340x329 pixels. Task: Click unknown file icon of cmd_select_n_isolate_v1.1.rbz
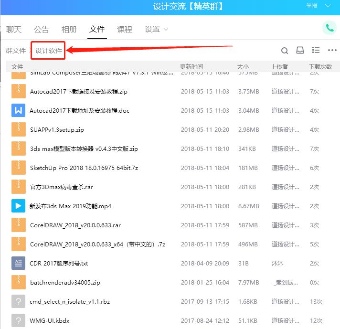point(19,301)
